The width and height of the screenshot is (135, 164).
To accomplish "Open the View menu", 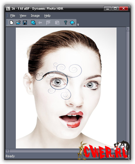I will tap(23, 16).
